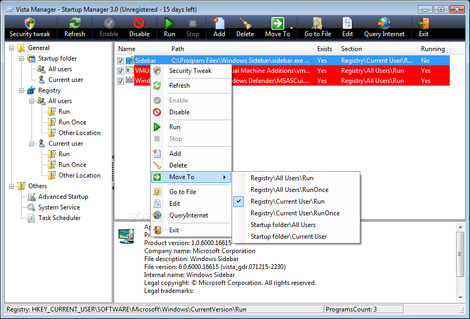The width and height of the screenshot is (470, 319).
Task: Move entry to Startup folder\All Users
Action: click(296, 225)
